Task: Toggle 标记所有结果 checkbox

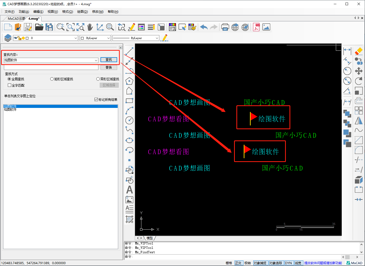Action: (106, 100)
